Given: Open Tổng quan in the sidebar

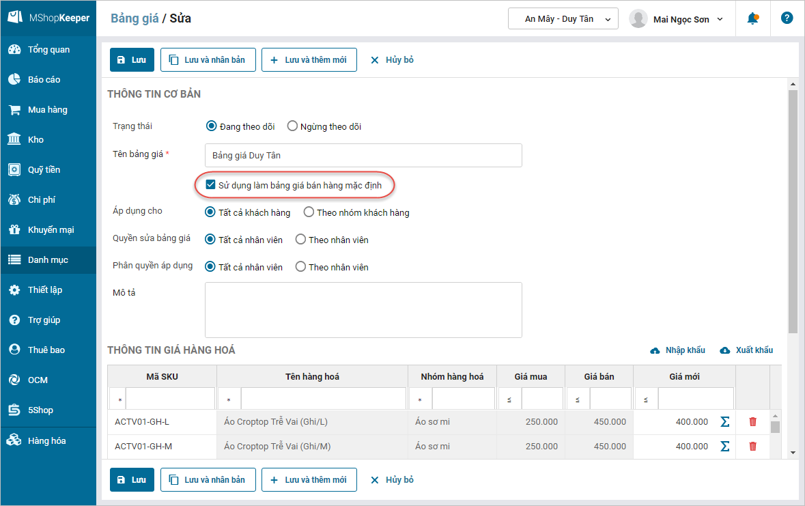Looking at the screenshot, I should 48,49.
